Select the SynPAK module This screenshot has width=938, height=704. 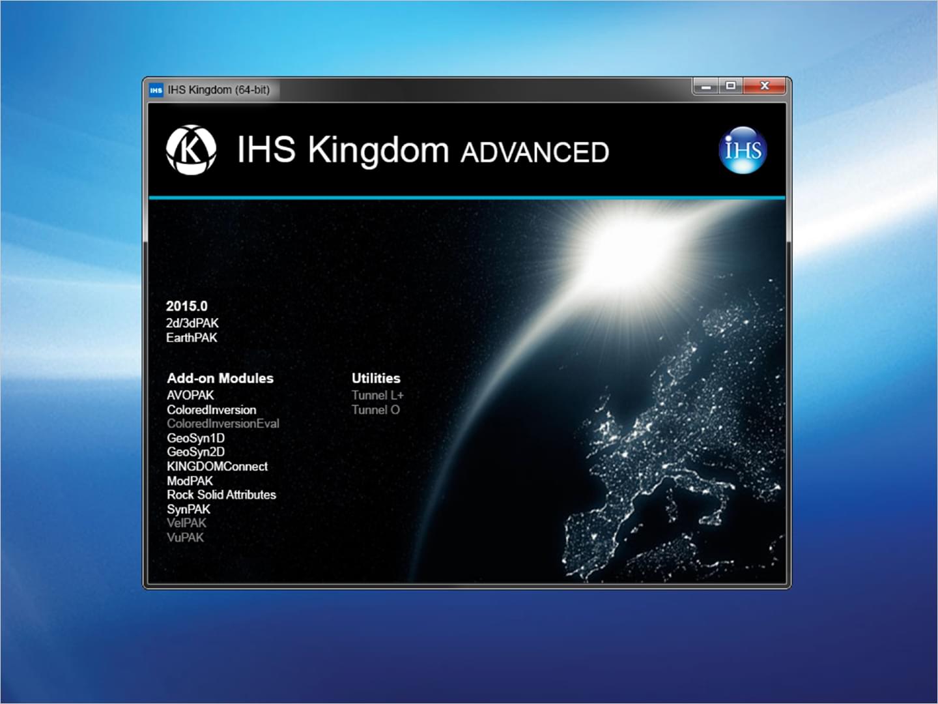tap(188, 509)
